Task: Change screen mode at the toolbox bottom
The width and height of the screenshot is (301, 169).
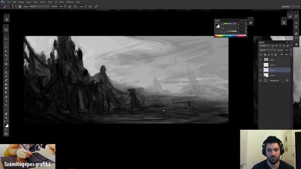Action: [x=6, y=134]
